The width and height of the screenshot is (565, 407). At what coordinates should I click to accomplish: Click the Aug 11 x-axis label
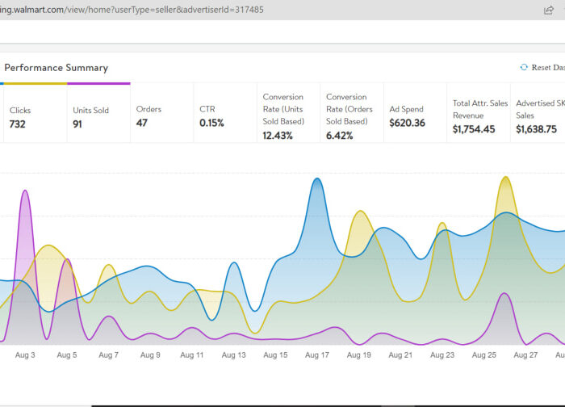coord(192,355)
